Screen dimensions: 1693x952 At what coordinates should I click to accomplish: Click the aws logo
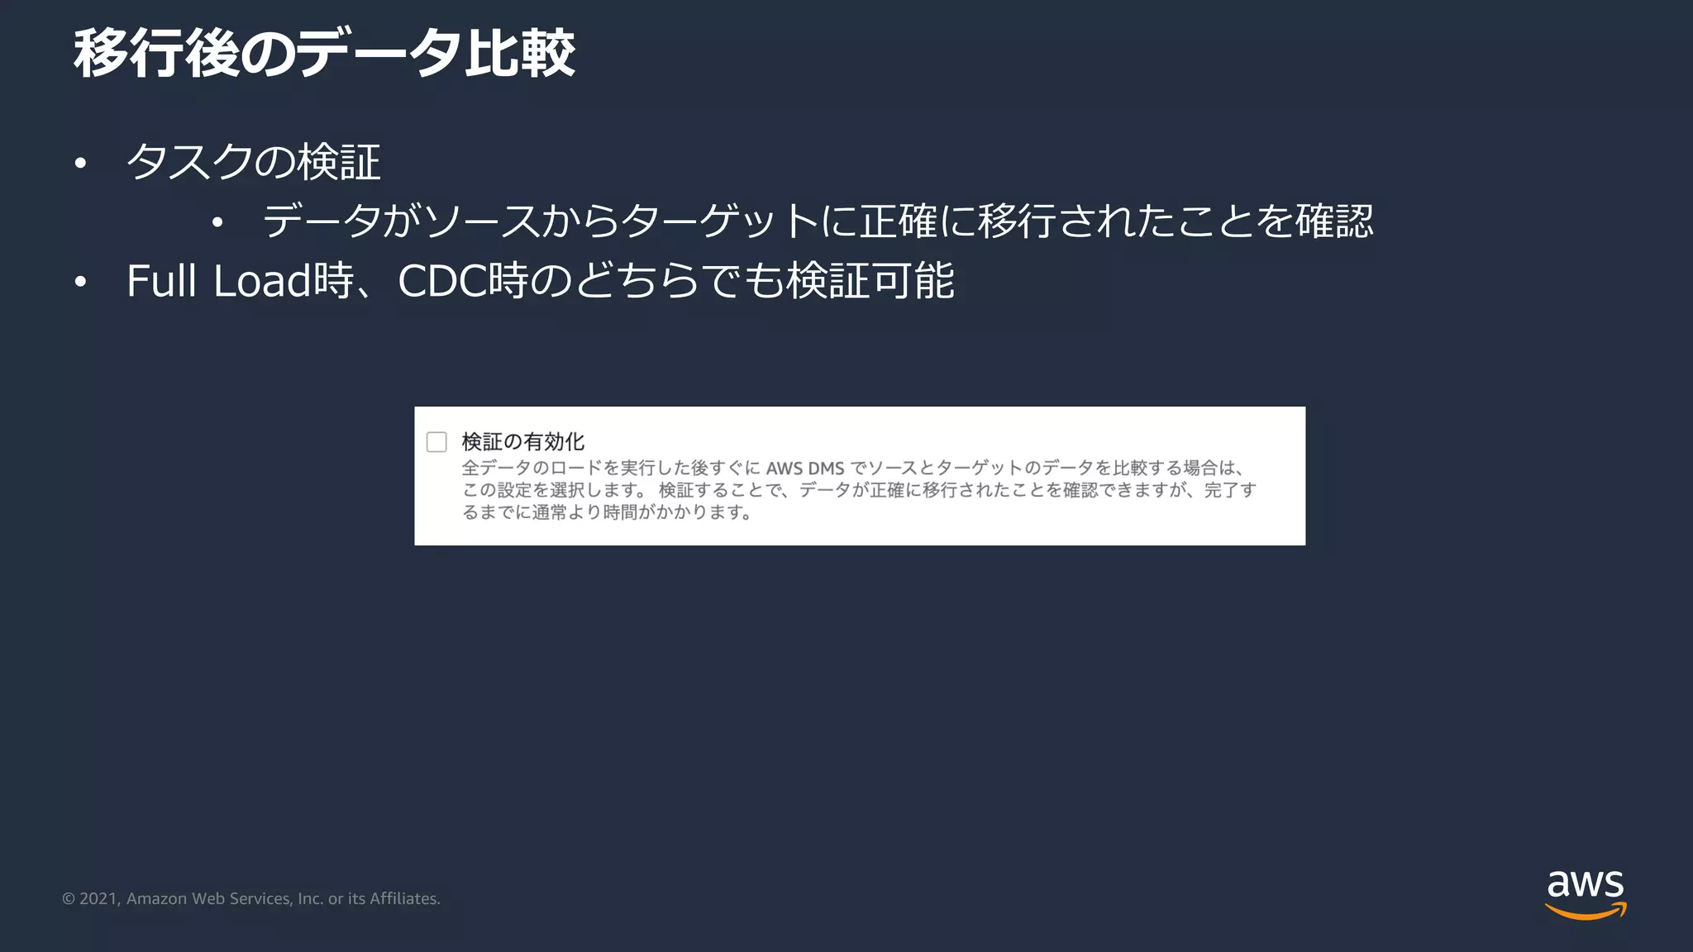[x=1586, y=894]
